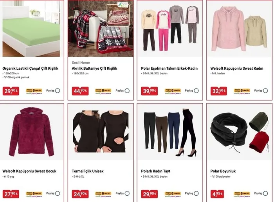Click the 6 taksit badge on Polarlı Kadın Tayt
The image size is (274, 202).
(x=173, y=194)
